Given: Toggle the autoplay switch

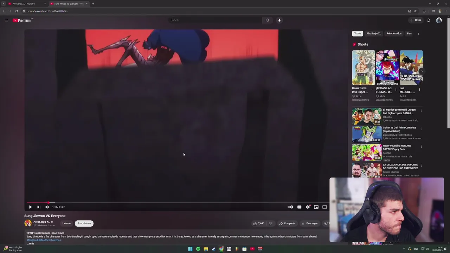Looking at the screenshot, I should 290,207.
